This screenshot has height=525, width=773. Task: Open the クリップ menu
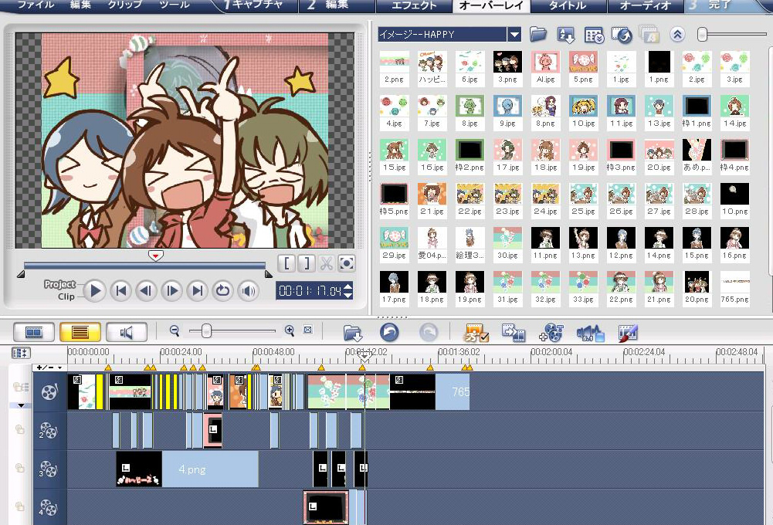click(x=125, y=5)
